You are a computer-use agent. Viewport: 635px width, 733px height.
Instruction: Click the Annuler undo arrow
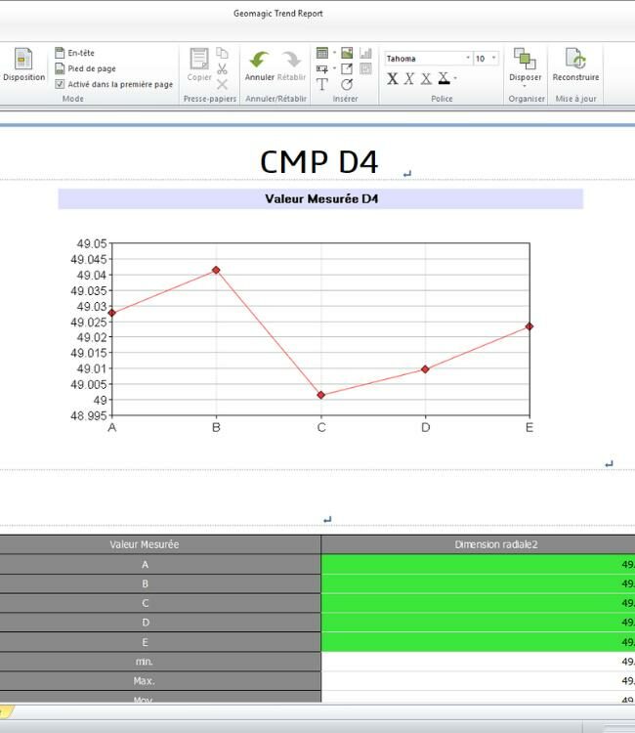click(x=259, y=61)
